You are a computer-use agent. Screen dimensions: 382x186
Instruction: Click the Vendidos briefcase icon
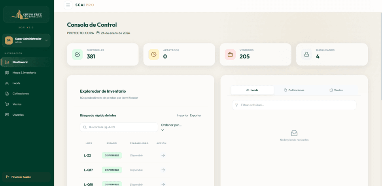[230, 54]
